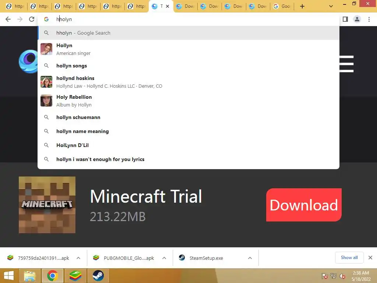
Task: Launch BlueStacks from taskbar
Action: coord(75,276)
